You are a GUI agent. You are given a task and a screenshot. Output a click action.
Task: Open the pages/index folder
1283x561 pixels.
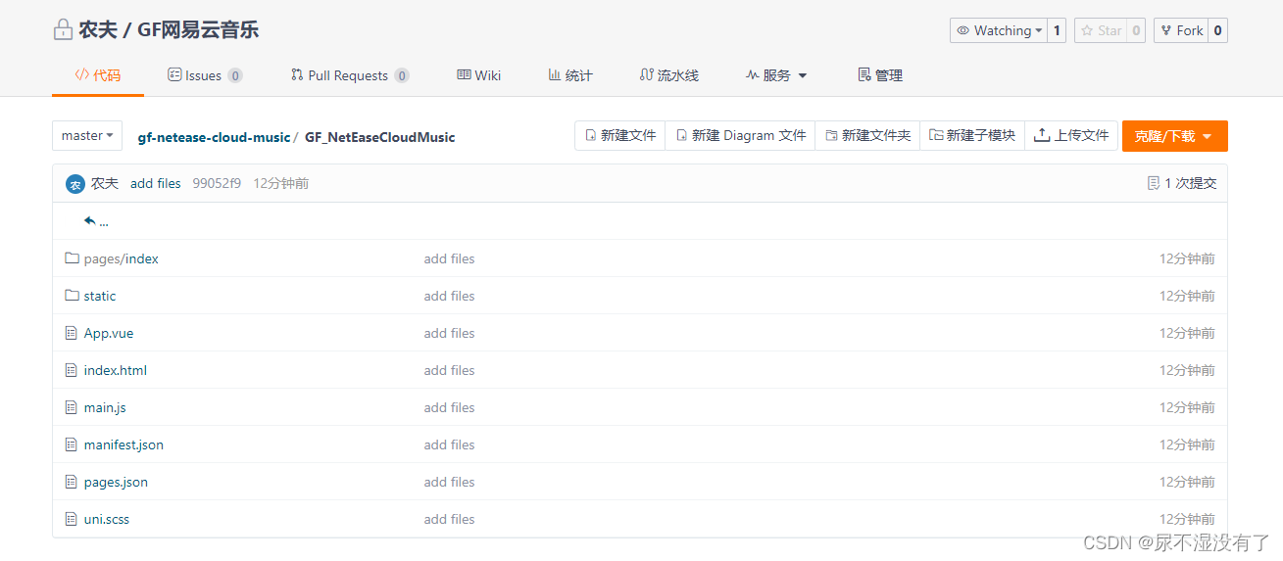click(122, 258)
